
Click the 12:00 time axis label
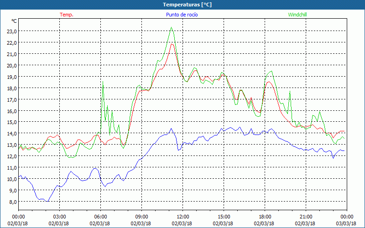183,217
